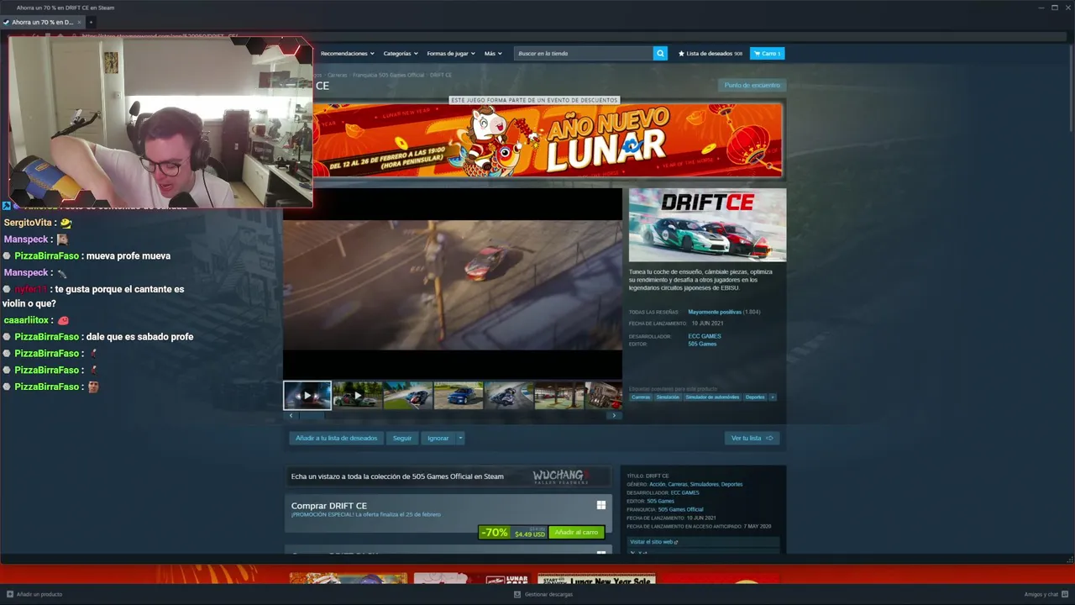Screen dimensions: 1075x605
Task: Click the $4.49 USD price
Action: pyautogui.click(x=530, y=533)
